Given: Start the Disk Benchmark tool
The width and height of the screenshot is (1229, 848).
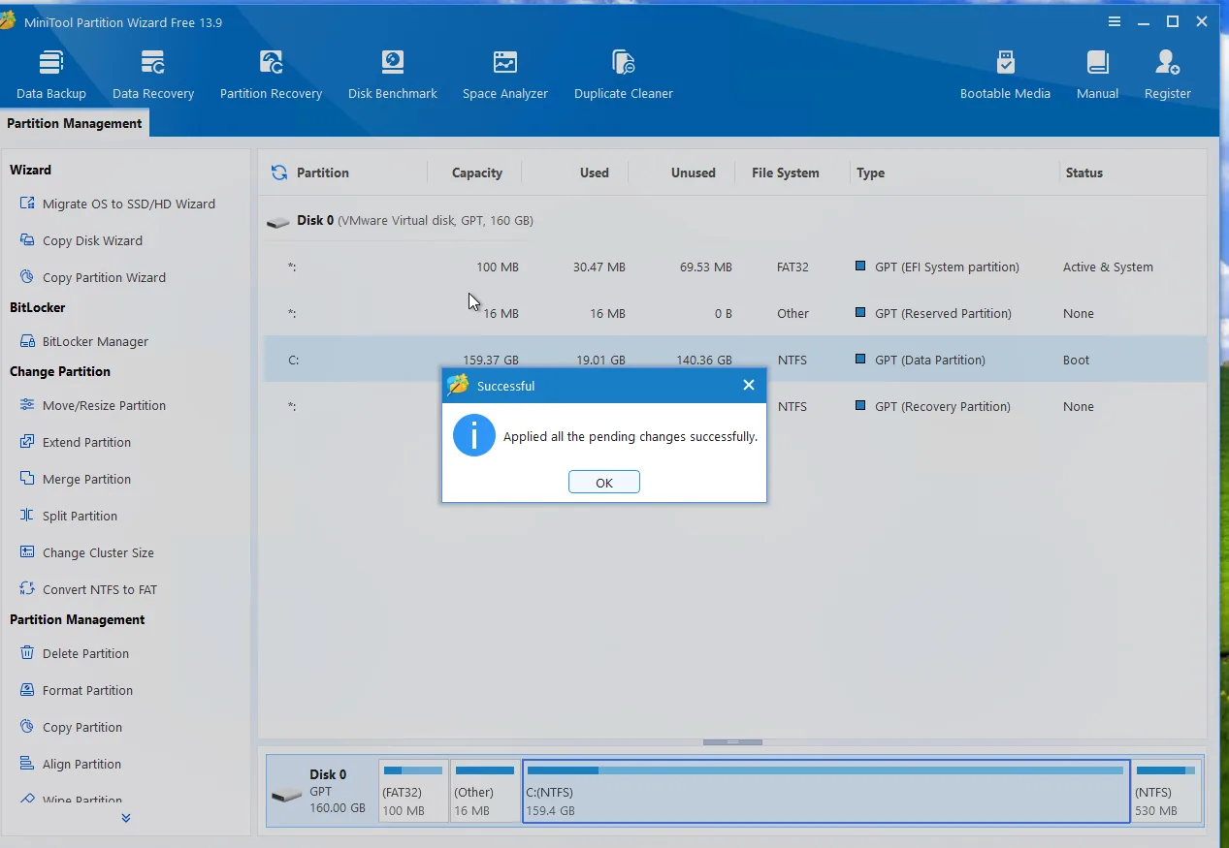Looking at the screenshot, I should click(x=393, y=76).
